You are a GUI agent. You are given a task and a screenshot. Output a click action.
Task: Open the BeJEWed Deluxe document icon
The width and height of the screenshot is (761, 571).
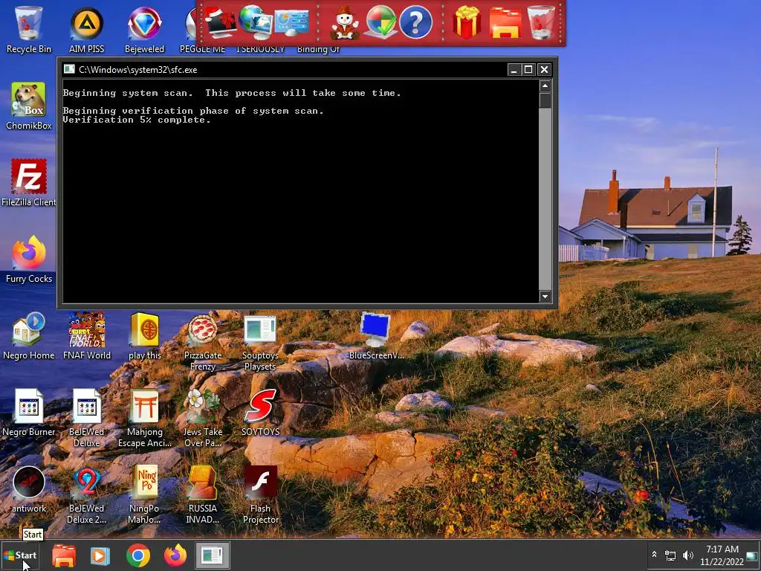pos(86,418)
